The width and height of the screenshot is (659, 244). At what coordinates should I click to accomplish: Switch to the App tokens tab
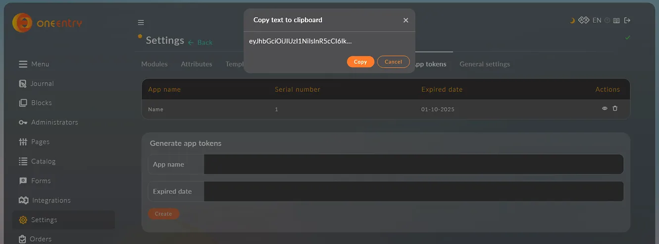pos(431,64)
